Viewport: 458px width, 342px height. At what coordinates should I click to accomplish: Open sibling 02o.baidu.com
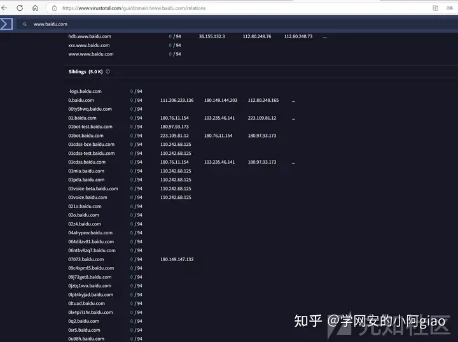pos(83,215)
